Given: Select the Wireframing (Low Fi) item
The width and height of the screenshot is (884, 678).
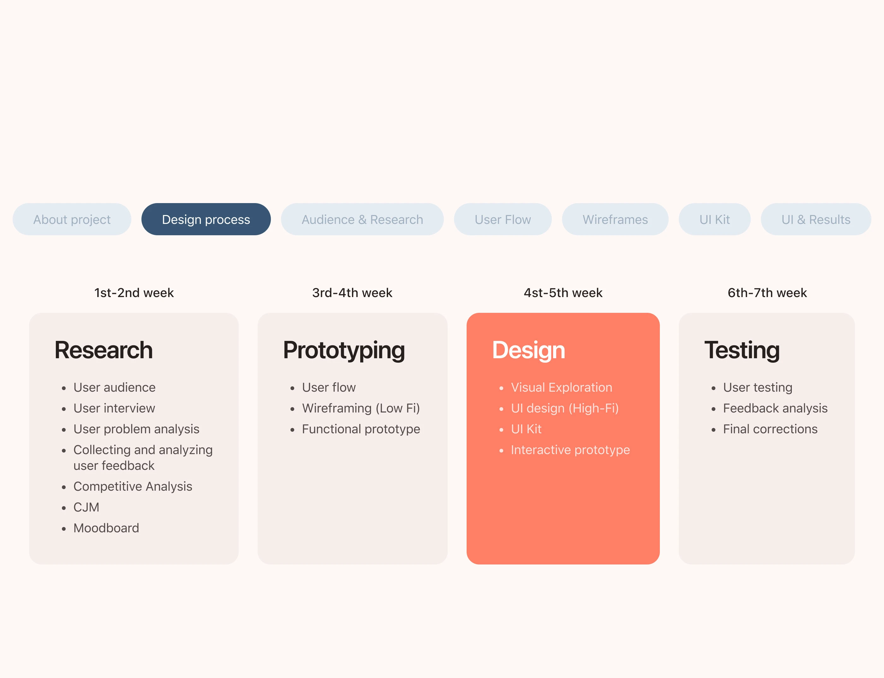Looking at the screenshot, I should [360, 408].
